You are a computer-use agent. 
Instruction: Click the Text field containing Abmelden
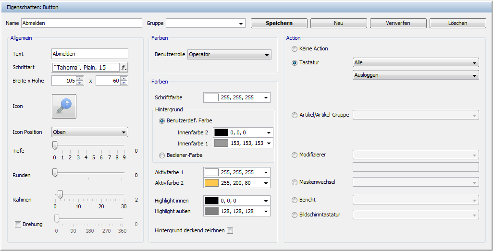pyautogui.click(x=89, y=54)
